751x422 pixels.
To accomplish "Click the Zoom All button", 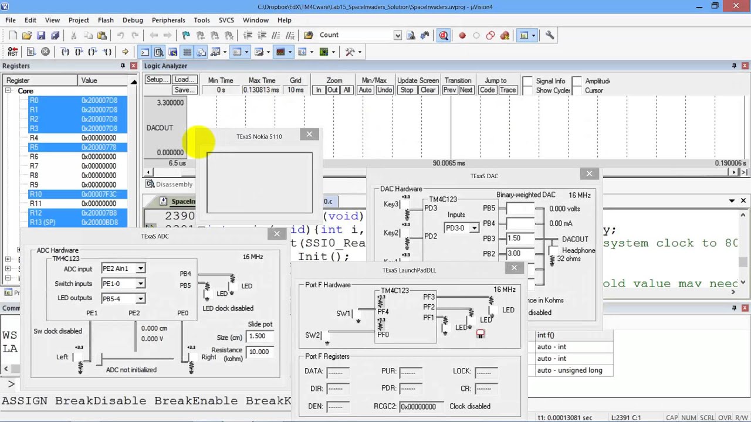I will 347,90.
